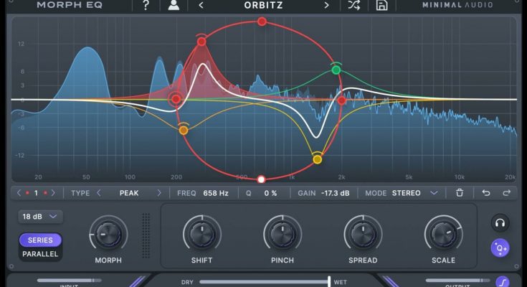Click the redo arrow icon
This screenshot has width=527, height=287.
[x=506, y=193]
